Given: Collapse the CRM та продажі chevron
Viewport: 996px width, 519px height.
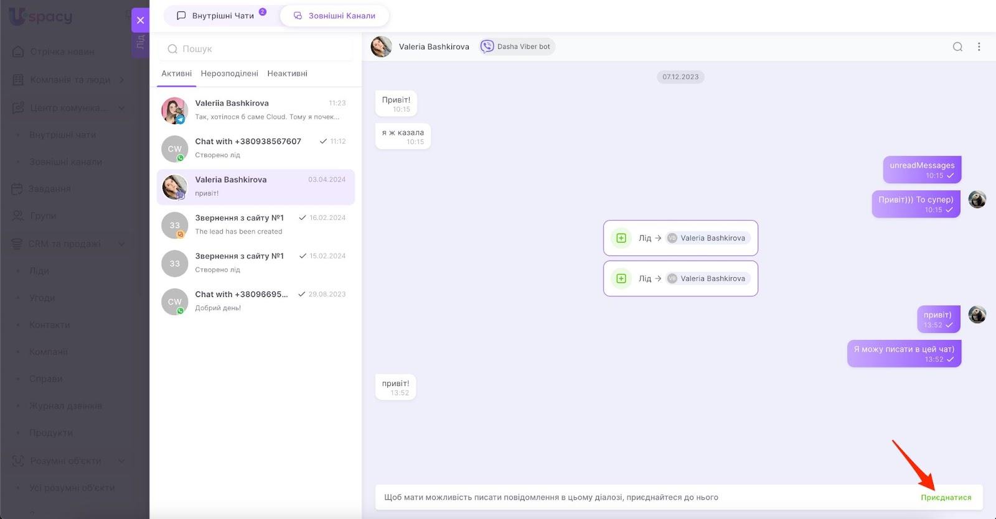Looking at the screenshot, I should 121,244.
